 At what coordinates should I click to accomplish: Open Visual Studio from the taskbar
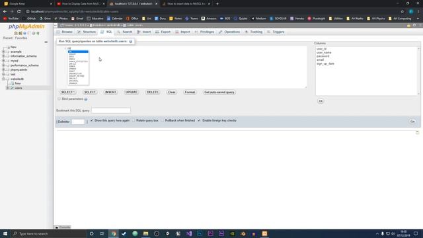point(189,233)
